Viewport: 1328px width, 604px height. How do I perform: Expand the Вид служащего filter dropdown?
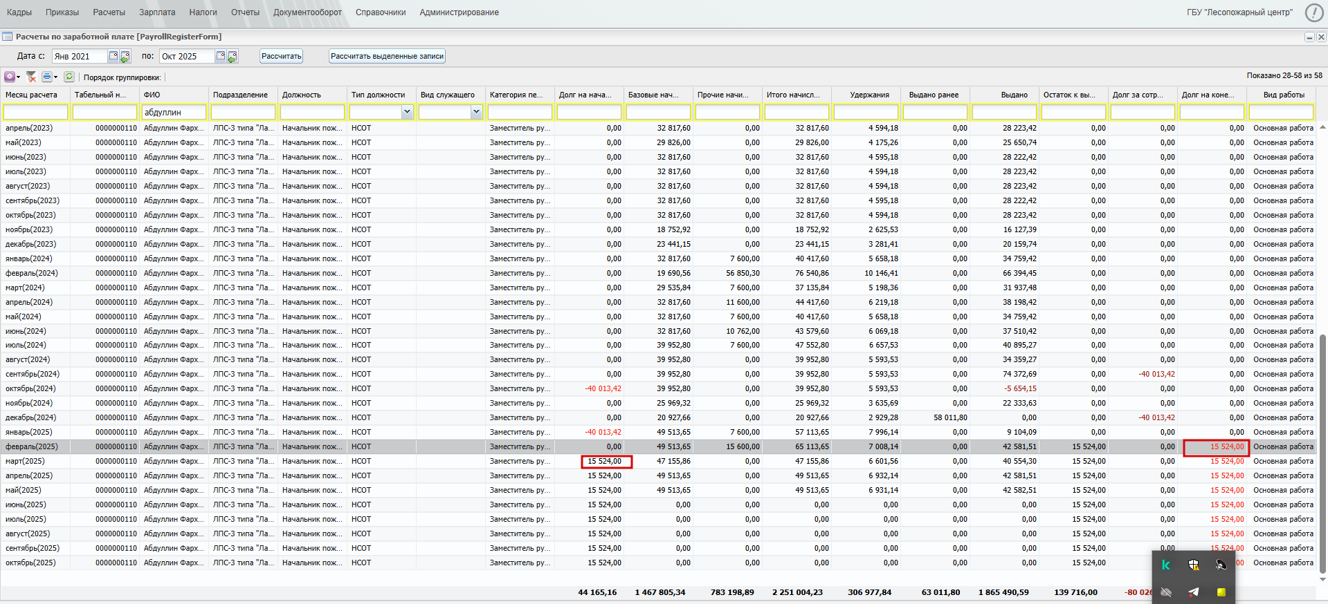476,112
